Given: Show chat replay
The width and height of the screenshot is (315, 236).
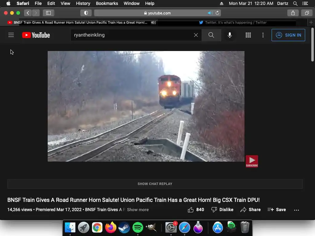Looking at the screenshot, I should (155, 184).
